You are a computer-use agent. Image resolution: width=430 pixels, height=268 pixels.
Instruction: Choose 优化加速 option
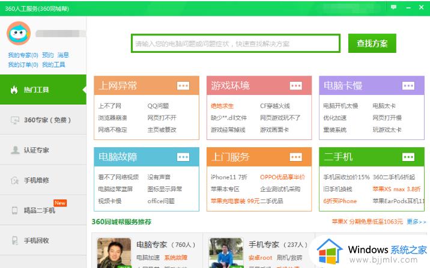[335, 118]
